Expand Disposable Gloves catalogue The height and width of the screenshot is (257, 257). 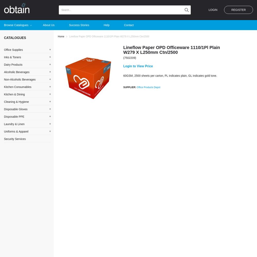[50, 109]
